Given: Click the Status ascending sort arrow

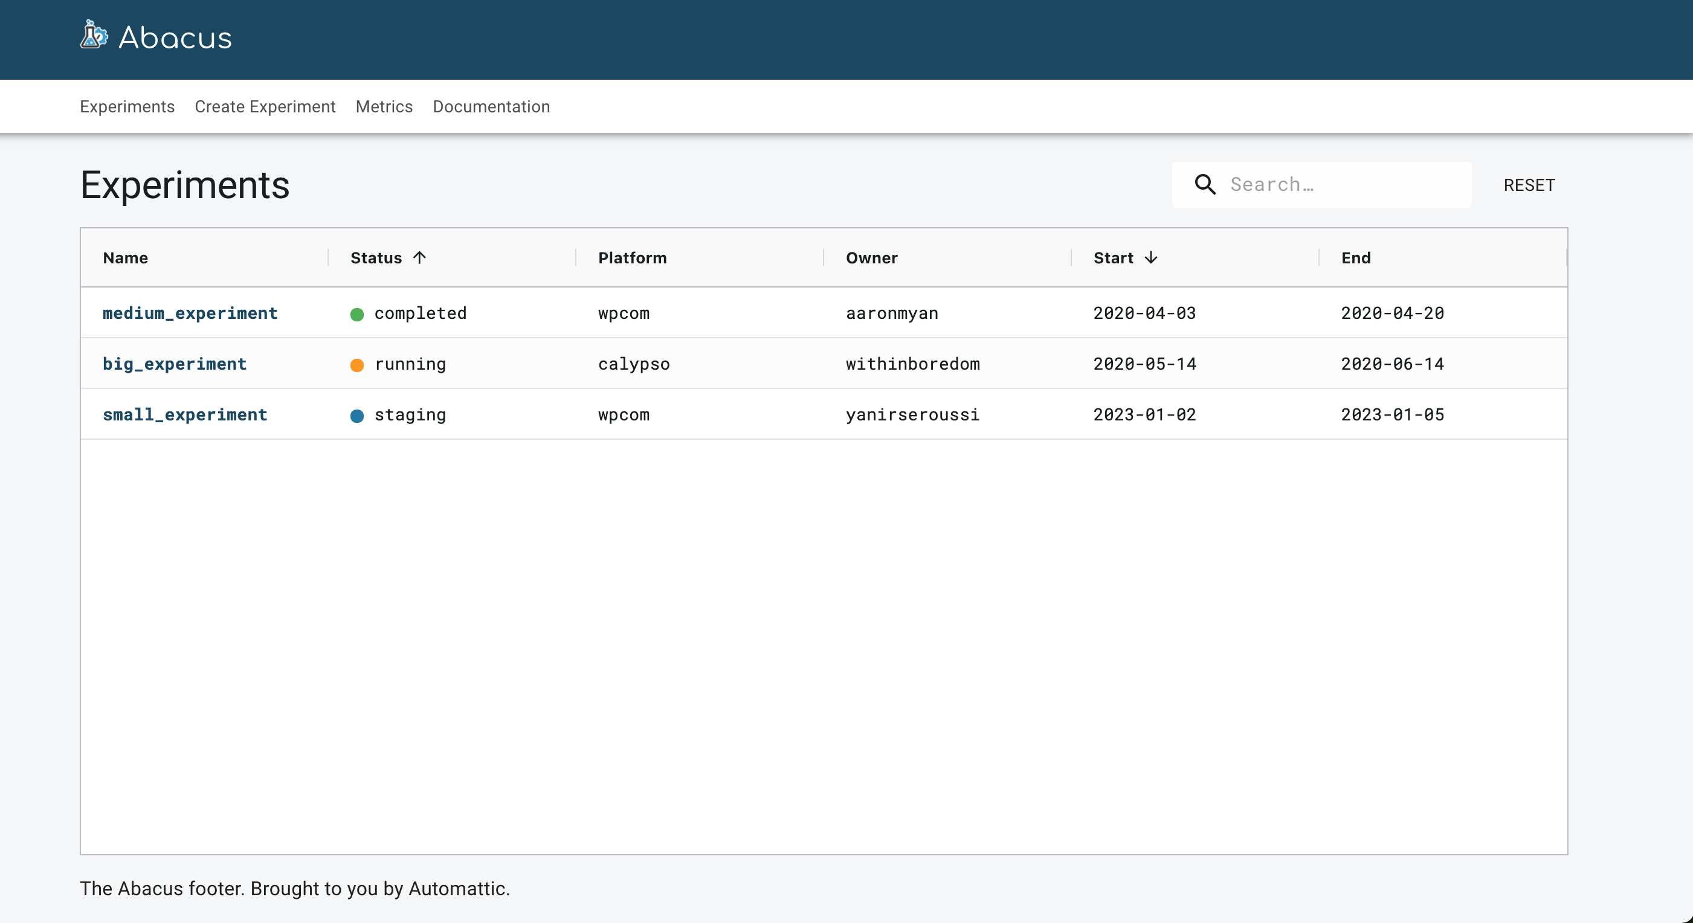Looking at the screenshot, I should tap(420, 257).
